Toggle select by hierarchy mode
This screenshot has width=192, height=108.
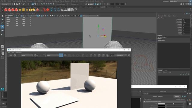coord(31,4)
